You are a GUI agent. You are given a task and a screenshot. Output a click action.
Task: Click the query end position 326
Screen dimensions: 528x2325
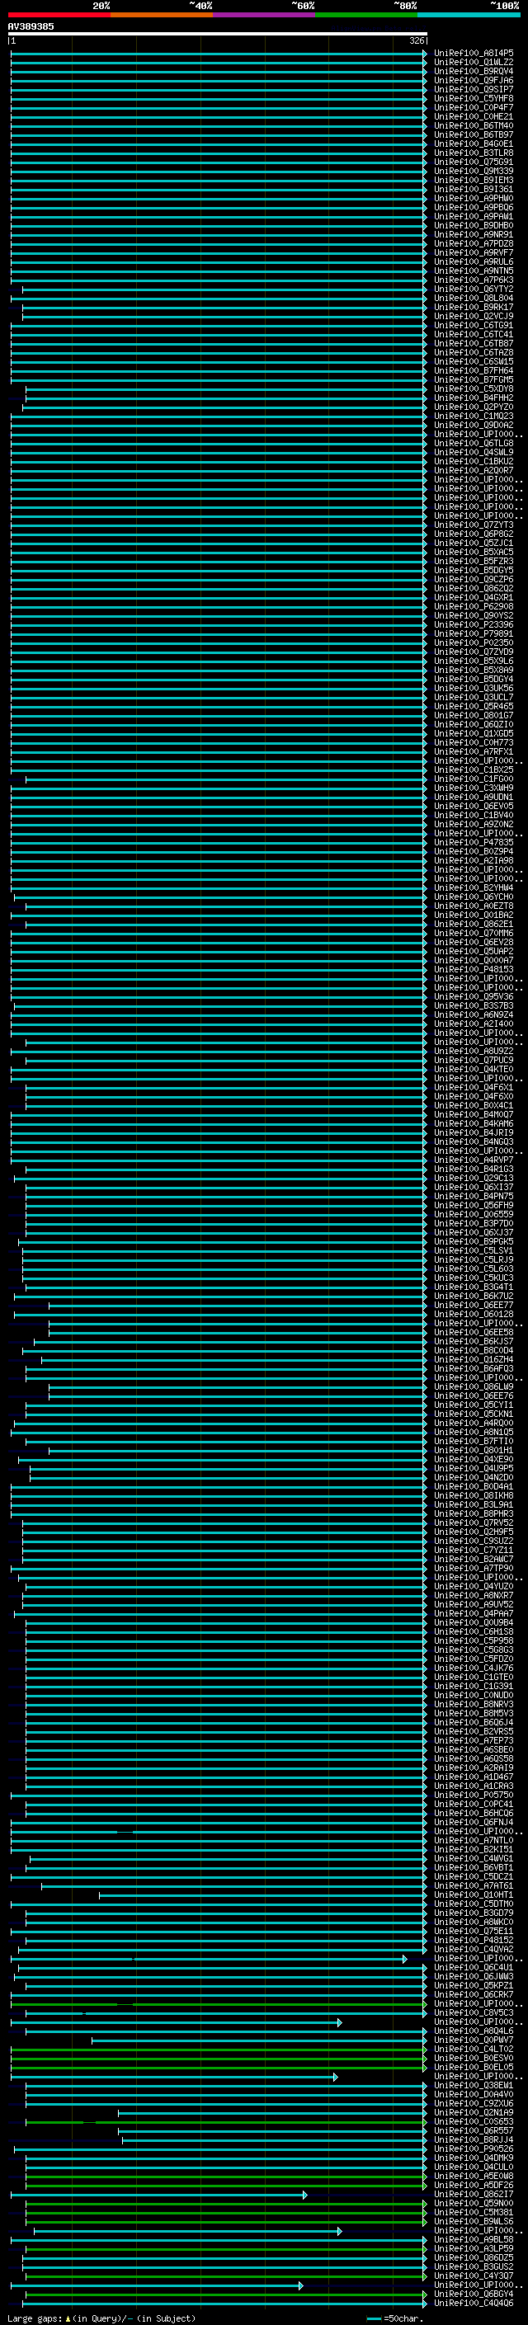(x=417, y=40)
